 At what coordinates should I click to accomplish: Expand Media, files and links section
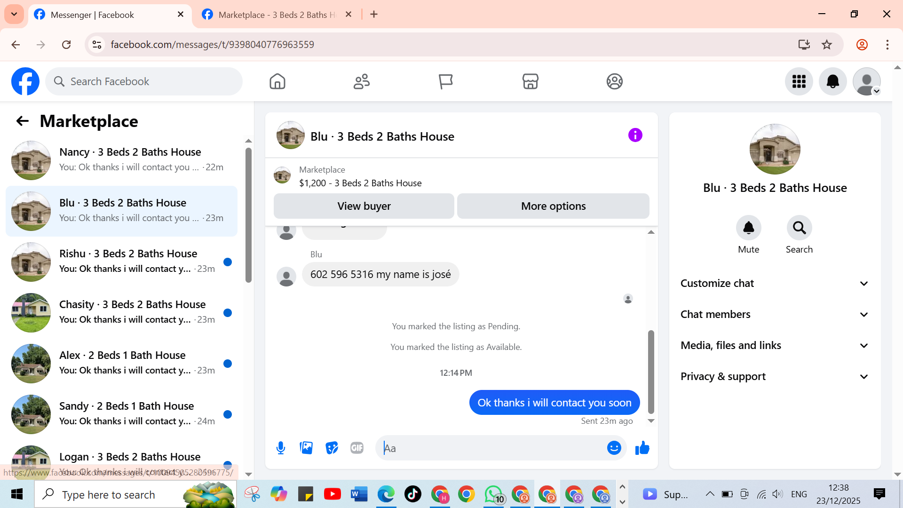(774, 345)
